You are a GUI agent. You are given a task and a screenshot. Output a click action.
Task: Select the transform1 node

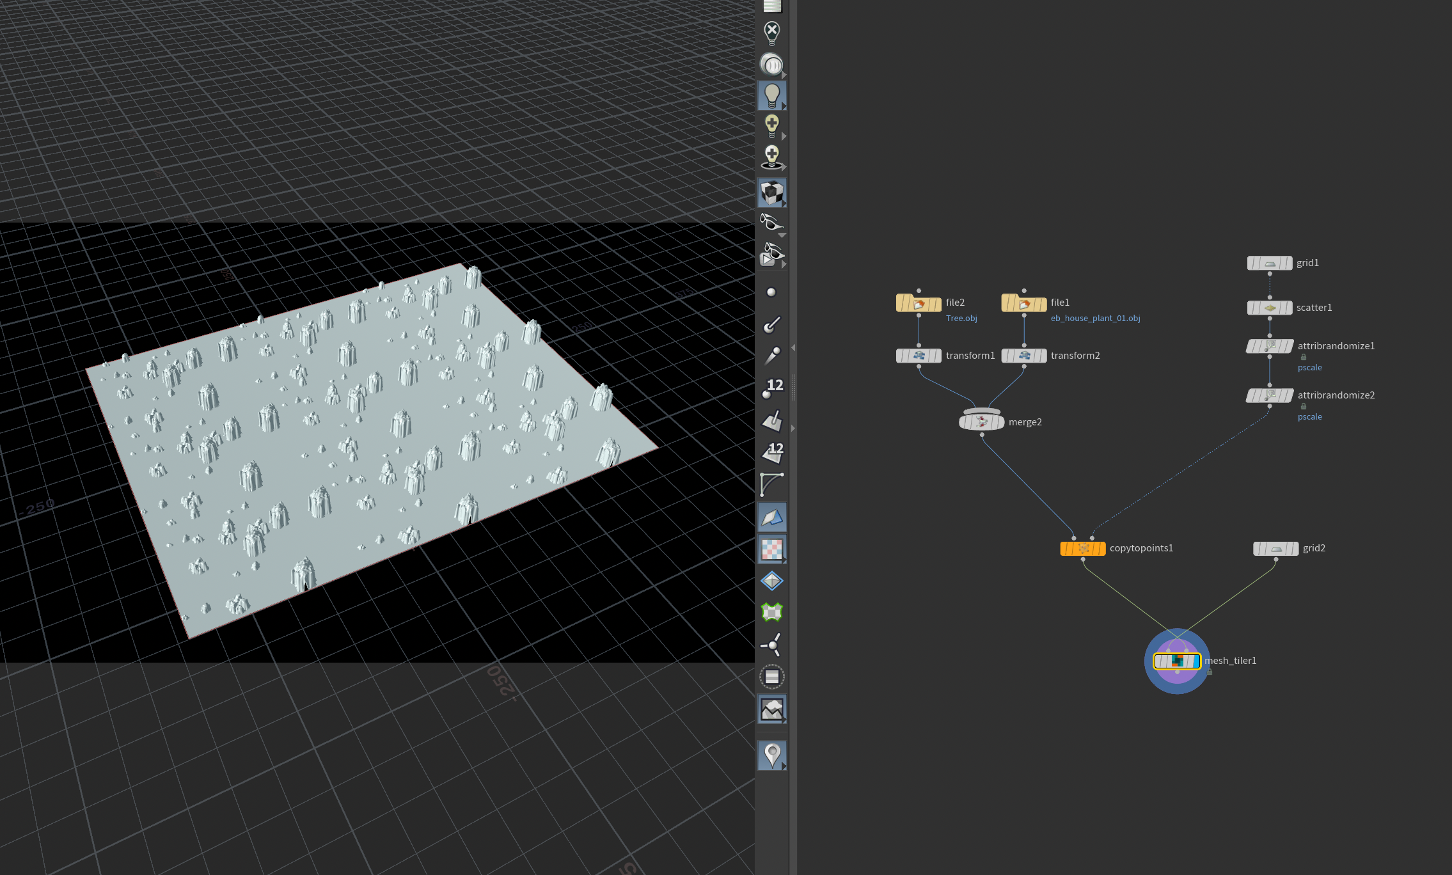pyautogui.click(x=919, y=356)
